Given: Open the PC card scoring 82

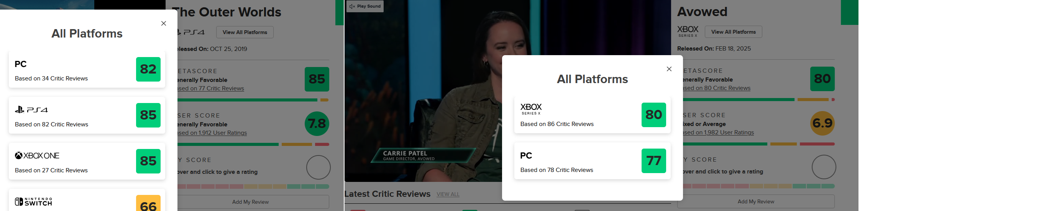Looking at the screenshot, I should (87, 69).
